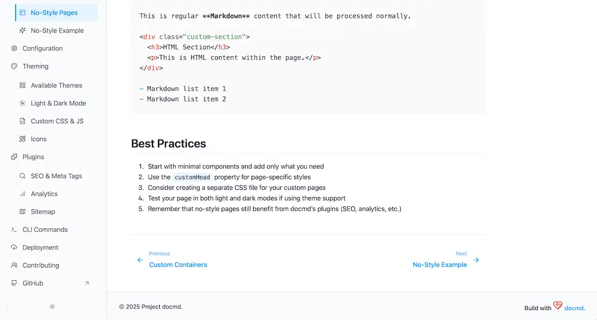
Task: Click the sun icon beside Light & Dark Mode
Action: (23, 103)
